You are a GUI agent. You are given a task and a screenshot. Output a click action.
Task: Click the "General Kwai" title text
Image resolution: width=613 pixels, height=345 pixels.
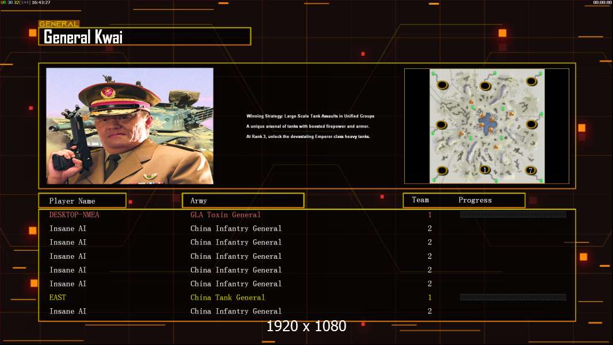[x=83, y=37]
